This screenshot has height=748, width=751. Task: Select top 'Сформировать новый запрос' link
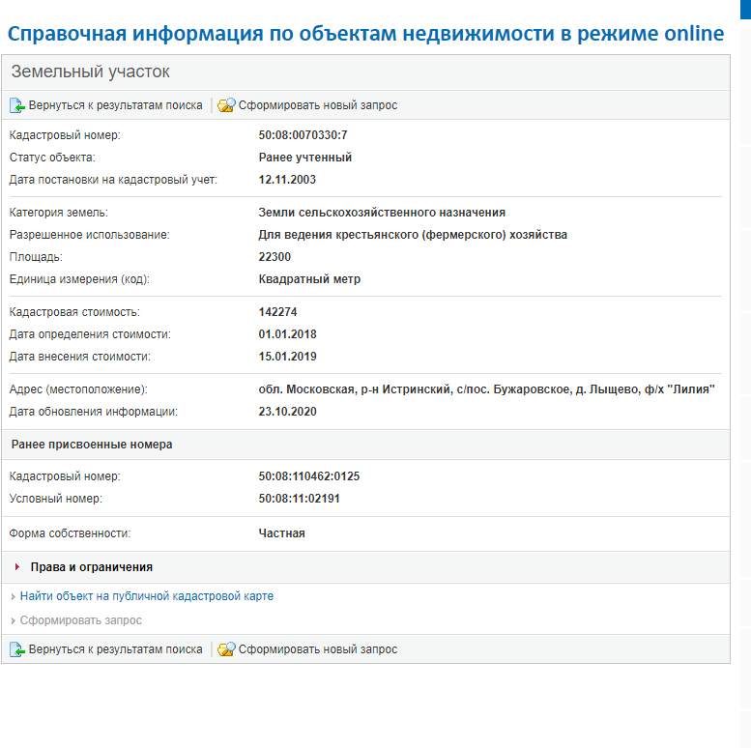coord(318,105)
